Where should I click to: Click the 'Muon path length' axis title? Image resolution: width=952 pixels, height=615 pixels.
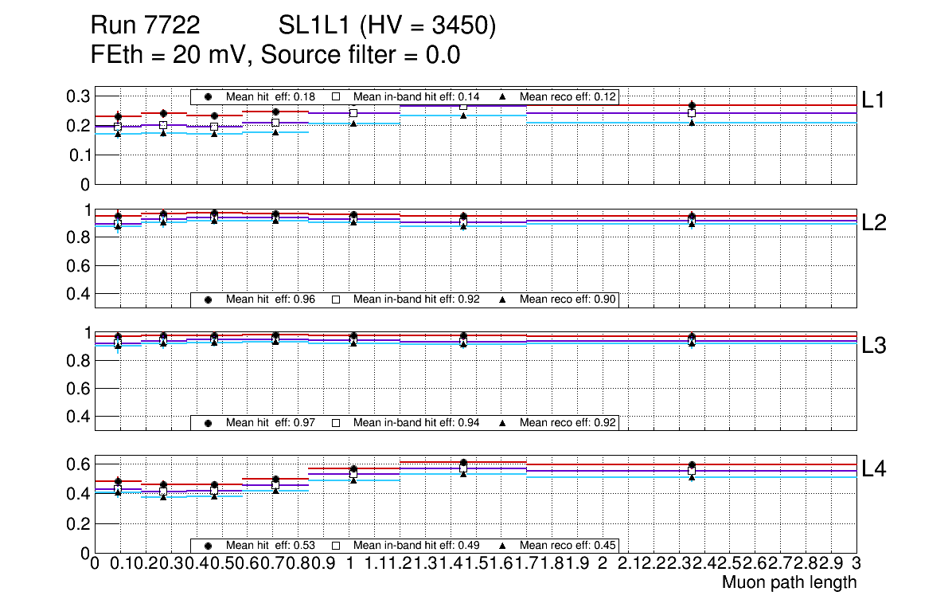point(789,582)
